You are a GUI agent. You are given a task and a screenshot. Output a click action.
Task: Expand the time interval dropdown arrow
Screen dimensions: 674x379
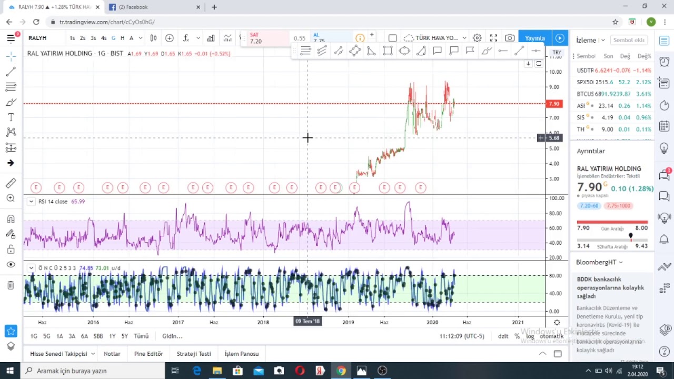pyautogui.click(x=141, y=38)
